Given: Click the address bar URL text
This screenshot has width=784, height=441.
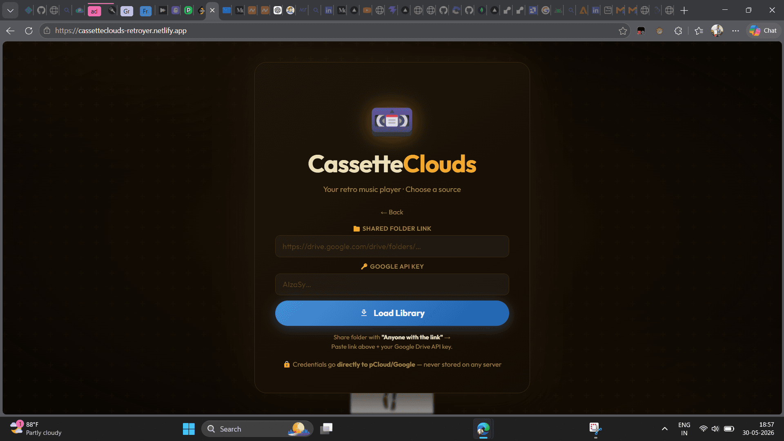Looking at the screenshot, I should 121,31.
